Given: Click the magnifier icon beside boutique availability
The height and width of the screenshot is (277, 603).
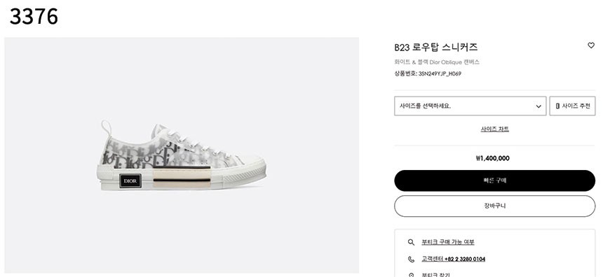Looking at the screenshot, I should coord(411,242).
